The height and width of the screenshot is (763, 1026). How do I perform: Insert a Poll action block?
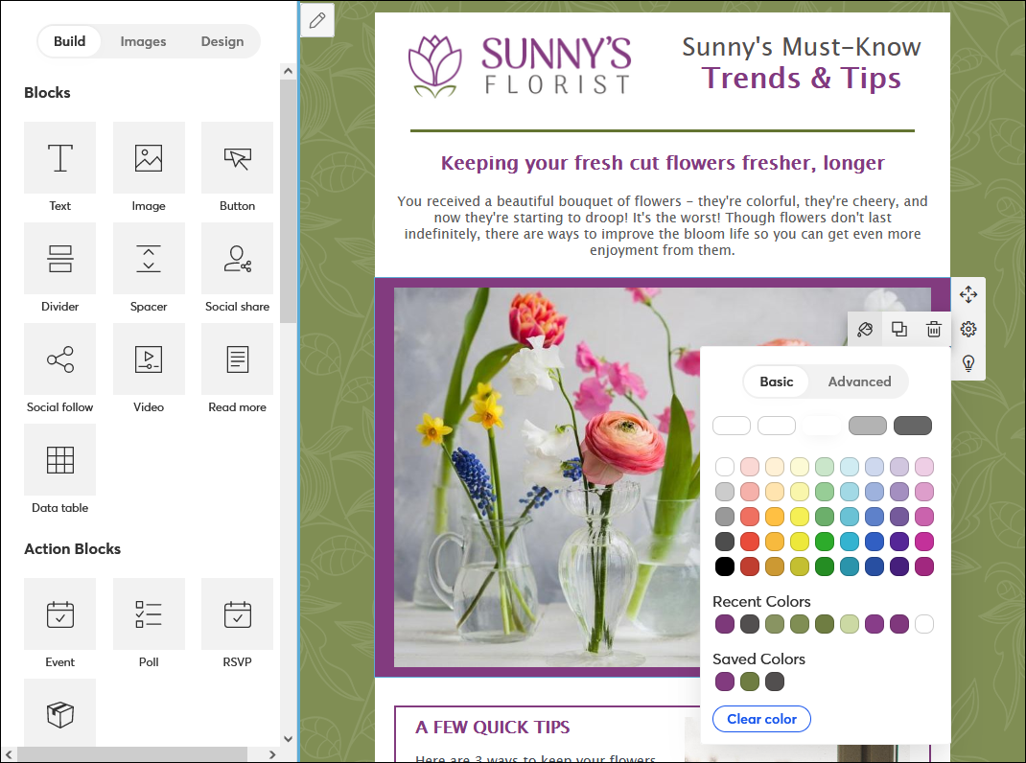tap(149, 613)
